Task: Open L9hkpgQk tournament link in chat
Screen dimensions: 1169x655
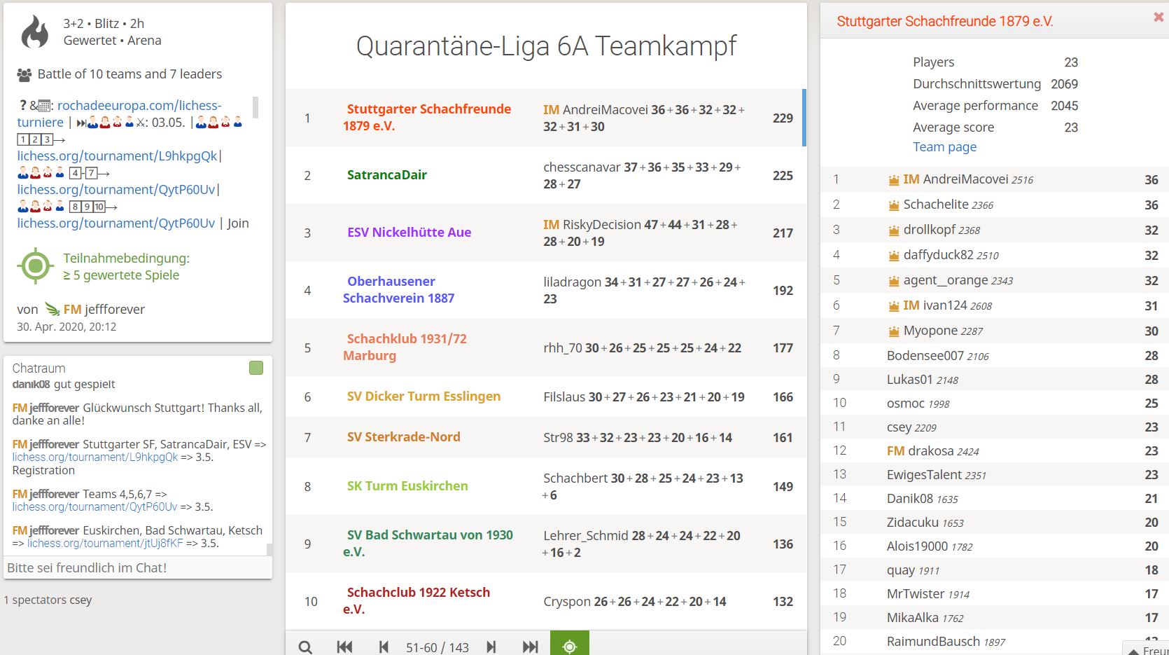Action: click(95, 457)
